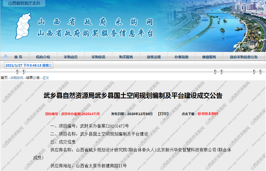The image size is (266, 171).
Task: Click the 发布日期：2020年12月30日 text
Action: pos(132,114)
